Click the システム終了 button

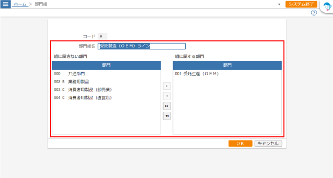click(x=301, y=4)
